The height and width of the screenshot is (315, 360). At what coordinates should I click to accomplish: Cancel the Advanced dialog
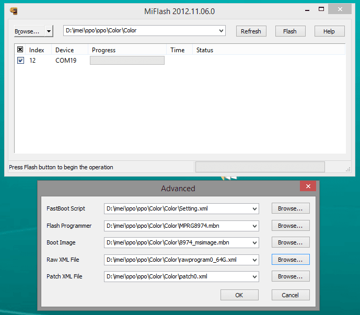[291, 295]
